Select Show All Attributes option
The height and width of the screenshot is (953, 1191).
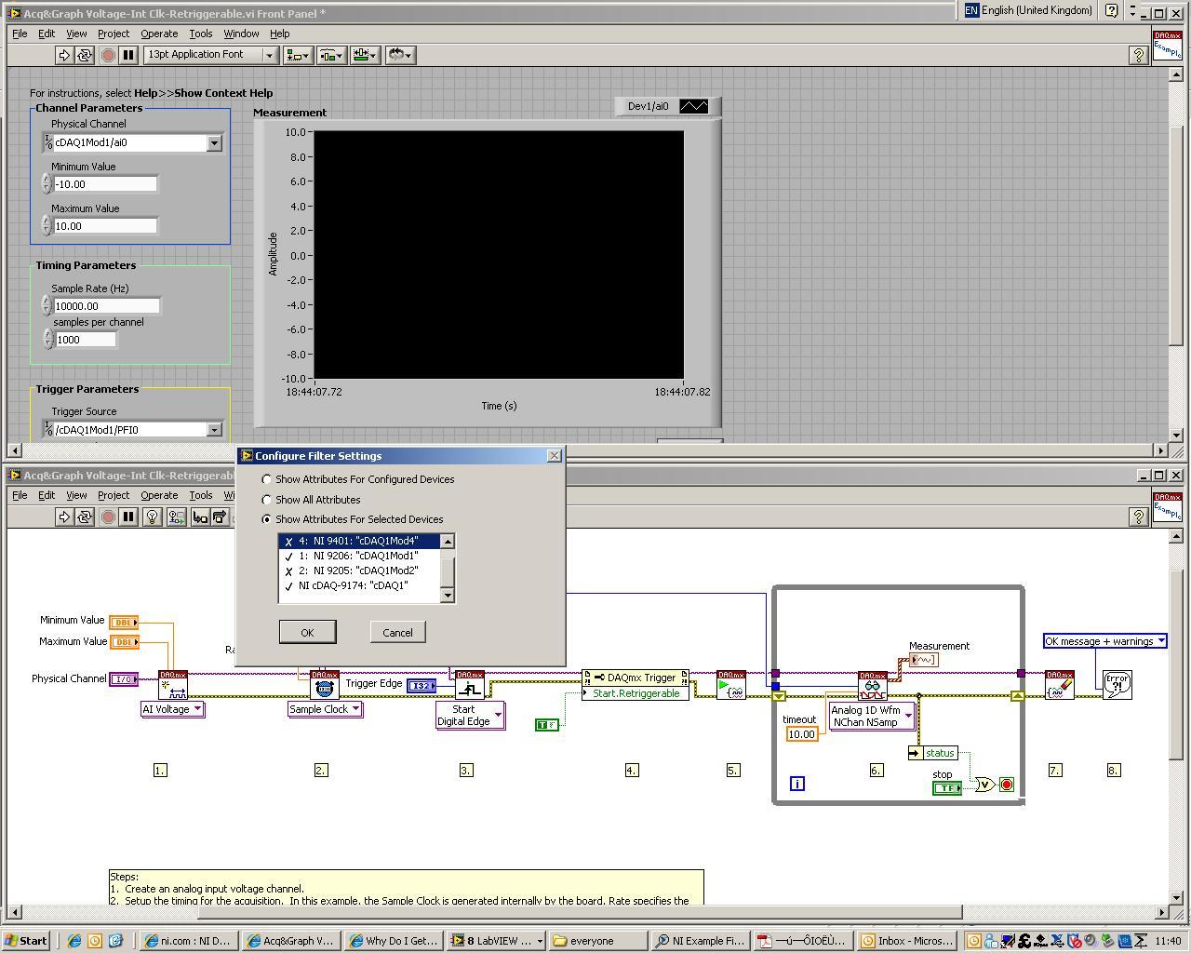267,500
